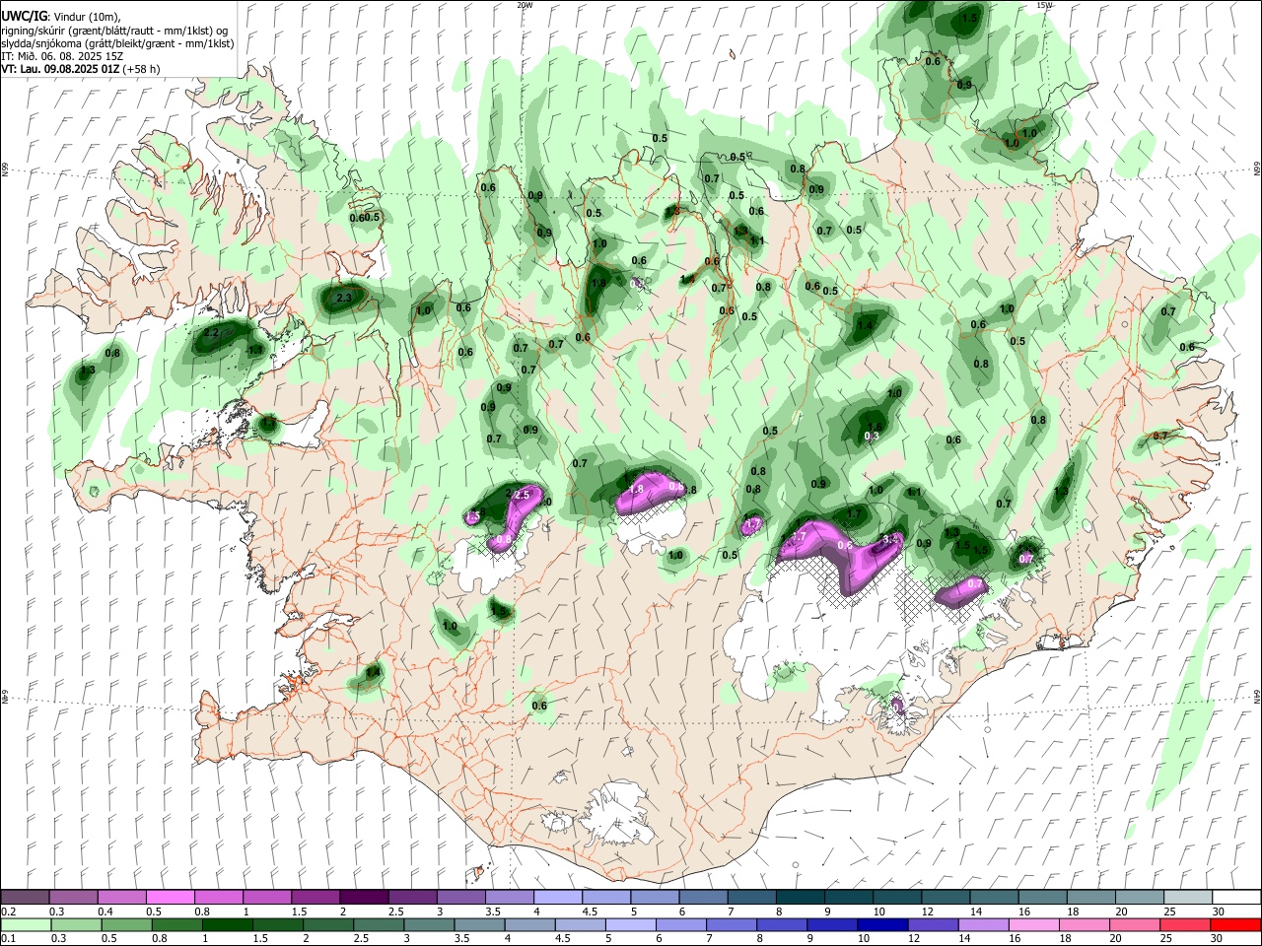The width and height of the screenshot is (1262, 946).
Task: Select the bright pink 0.5 snow scale swatch
Action: pos(170,898)
